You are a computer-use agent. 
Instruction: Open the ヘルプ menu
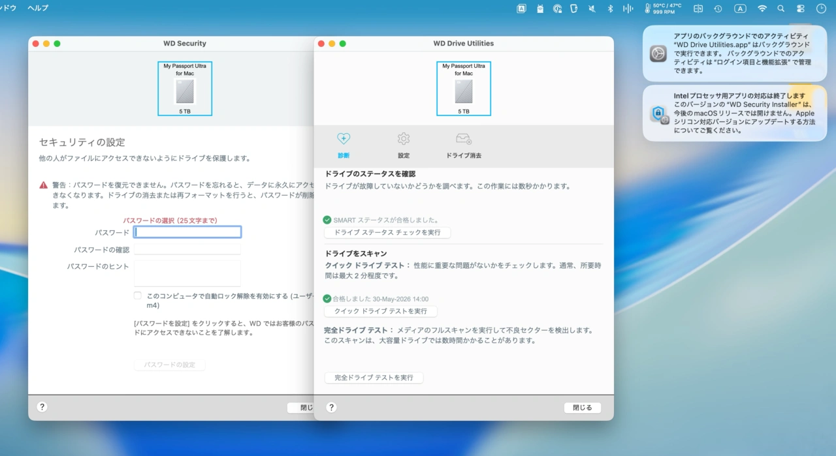(38, 8)
